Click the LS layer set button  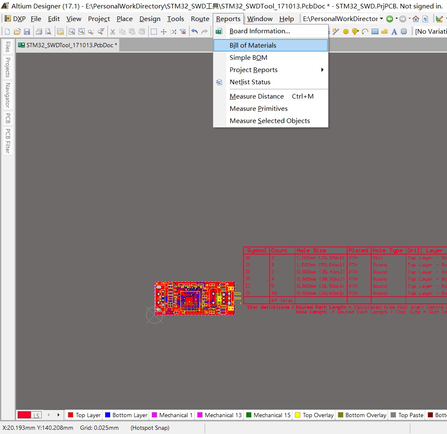pos(36,415)
